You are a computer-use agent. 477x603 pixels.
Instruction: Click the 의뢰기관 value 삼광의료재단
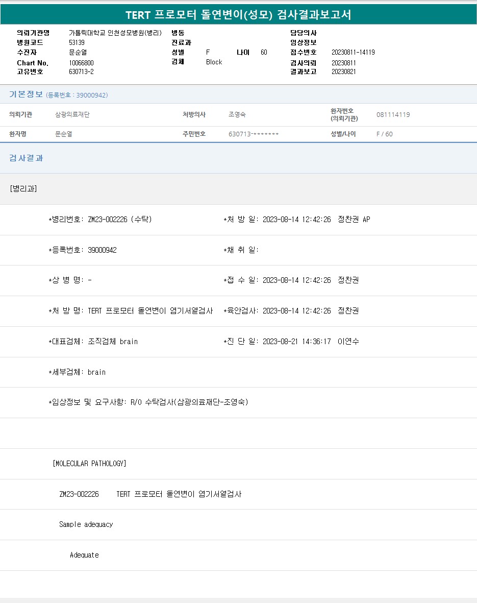(72, 115)
